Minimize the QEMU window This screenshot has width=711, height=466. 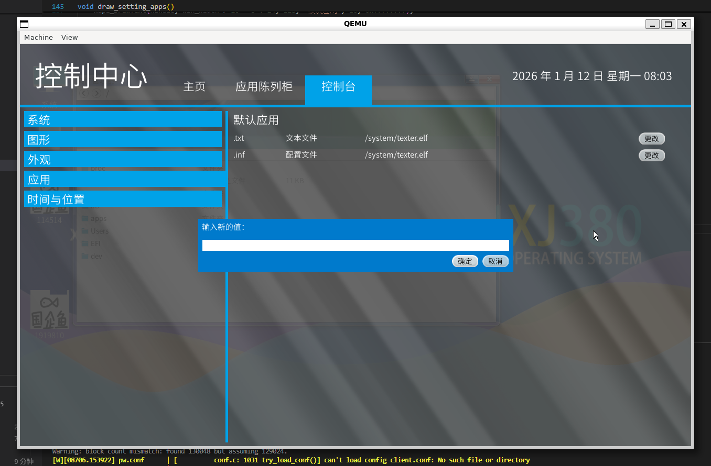tap(652, 24)
